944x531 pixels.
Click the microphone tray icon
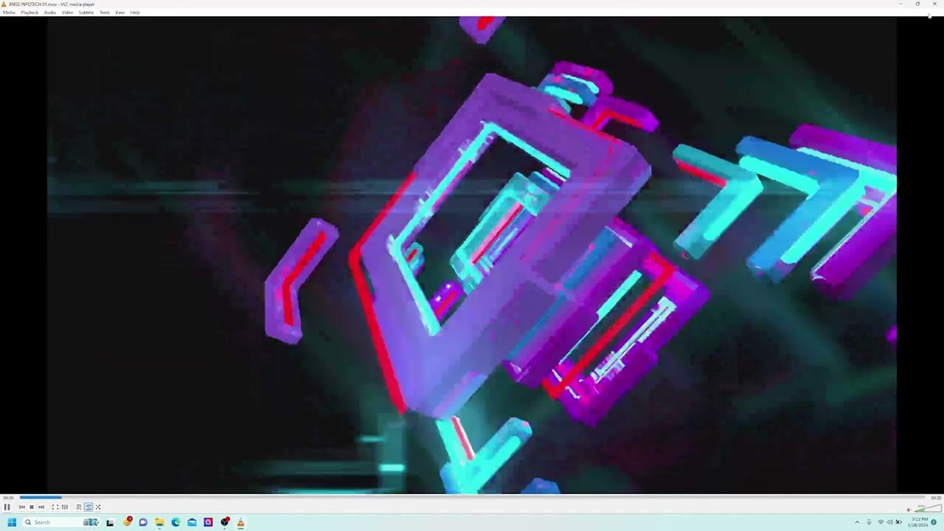tap(869, 522)
